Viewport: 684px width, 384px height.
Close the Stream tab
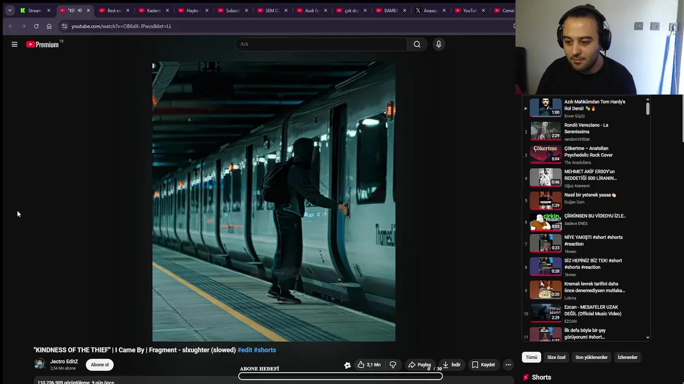[49, 11]
